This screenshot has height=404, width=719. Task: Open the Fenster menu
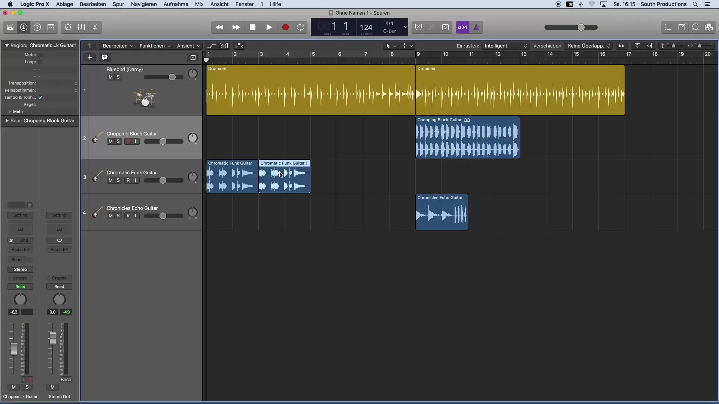245,4
